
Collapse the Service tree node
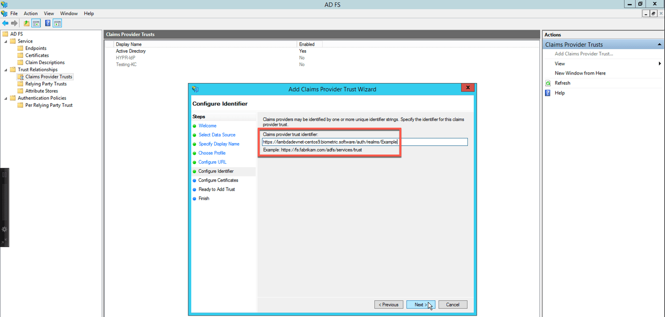click(x=6, y=41)
